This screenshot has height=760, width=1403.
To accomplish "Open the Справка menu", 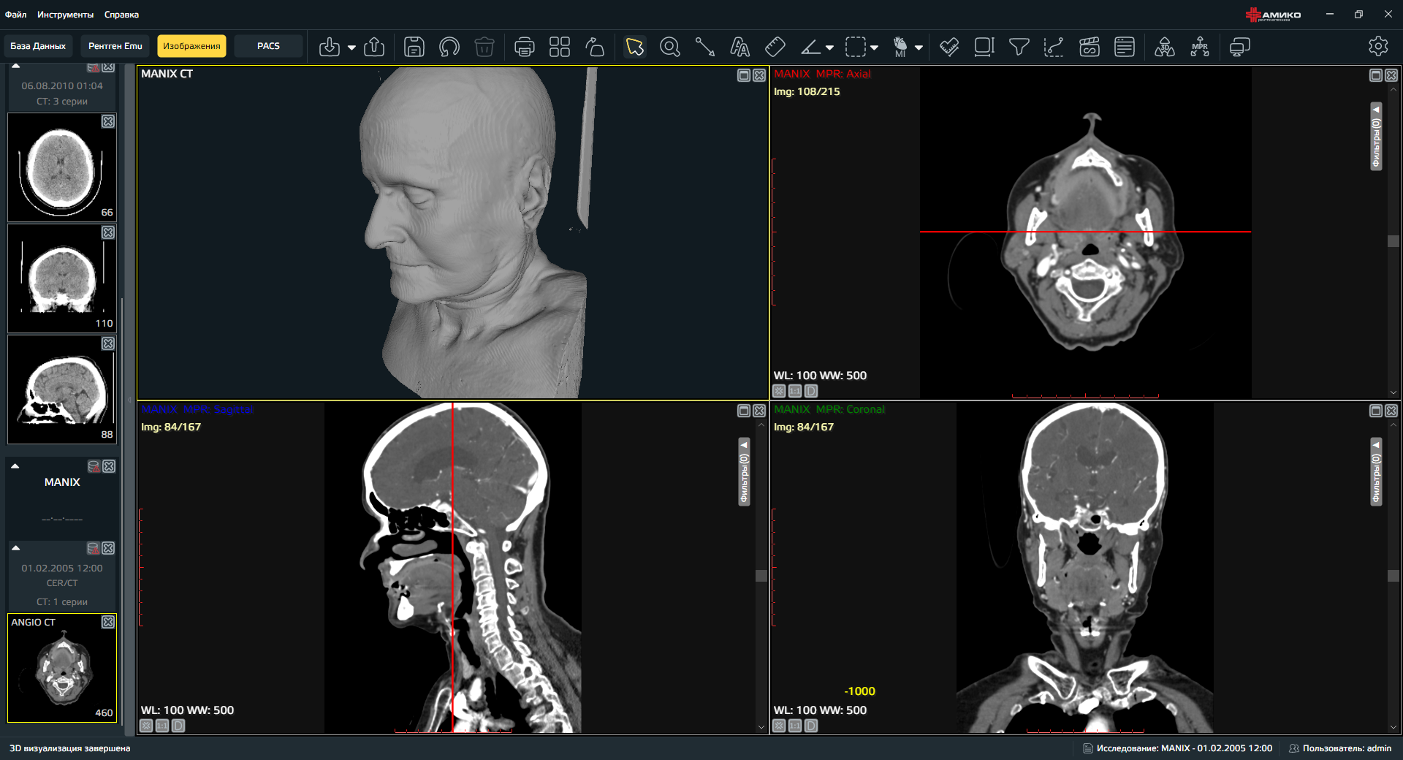I will point(121,15).
